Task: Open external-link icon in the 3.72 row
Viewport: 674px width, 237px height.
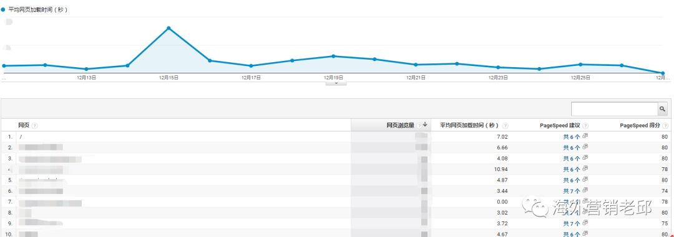Action: pyautogui.click(x=585, y=223)
